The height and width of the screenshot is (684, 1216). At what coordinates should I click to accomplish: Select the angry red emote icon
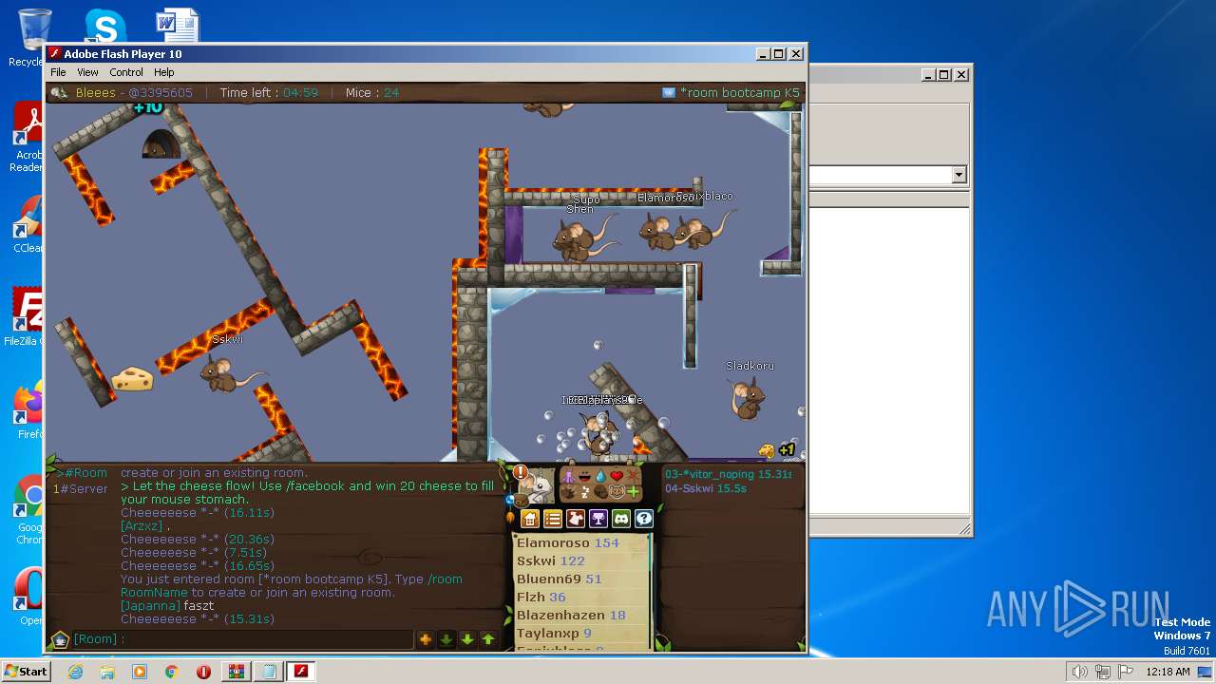pos(633,476)
